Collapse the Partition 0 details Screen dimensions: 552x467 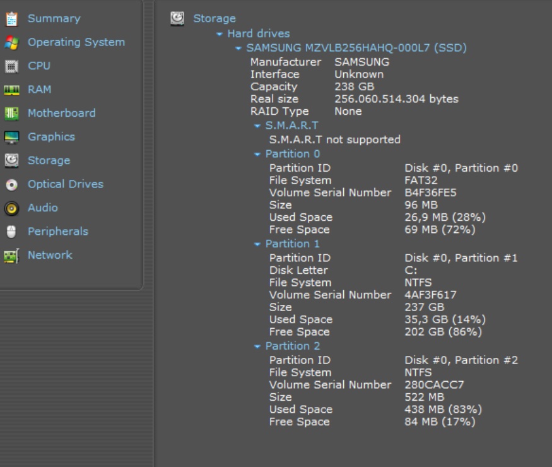pyautogui.click(x=257, y=154)
